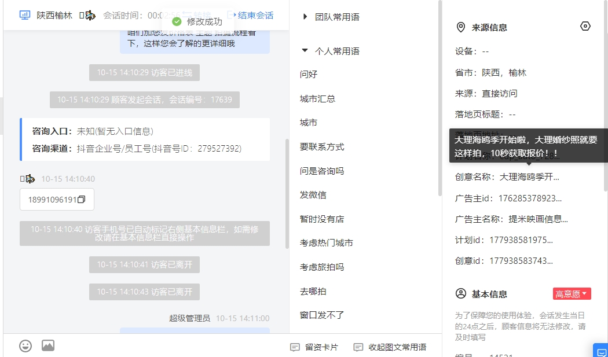Select the 城市汇总 quick phrase

tap(317, 98)
